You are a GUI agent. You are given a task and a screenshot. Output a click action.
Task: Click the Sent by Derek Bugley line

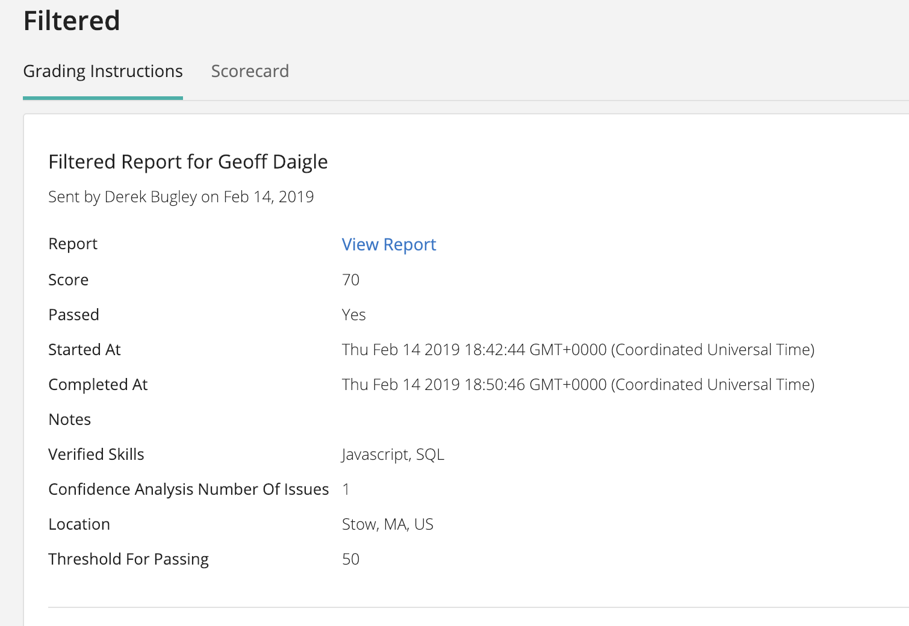tap(181, 197)
